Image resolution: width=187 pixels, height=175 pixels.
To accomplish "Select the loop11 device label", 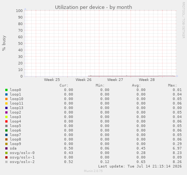I will click(17, 103).
